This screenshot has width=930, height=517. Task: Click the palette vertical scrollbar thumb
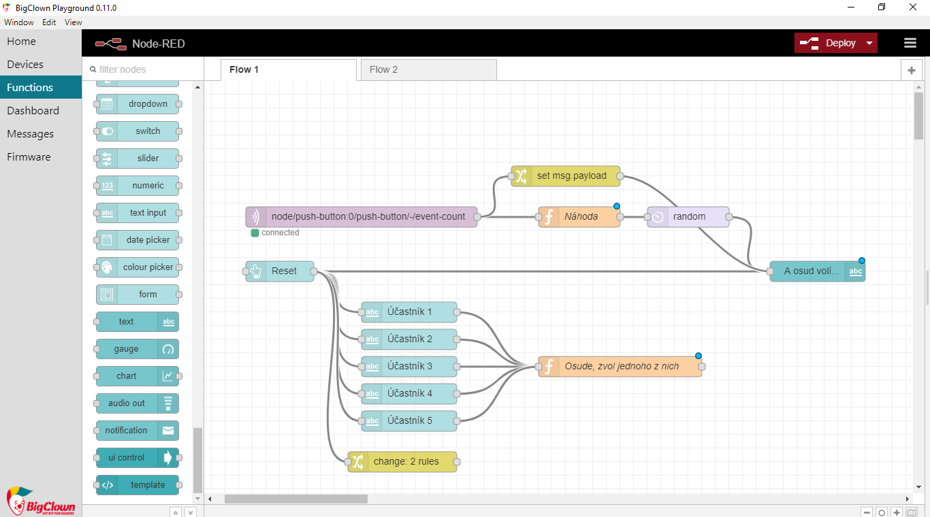tap(198, 460)
